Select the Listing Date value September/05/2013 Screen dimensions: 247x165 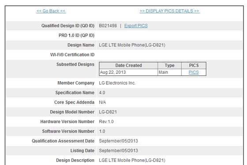click(118, 150)
